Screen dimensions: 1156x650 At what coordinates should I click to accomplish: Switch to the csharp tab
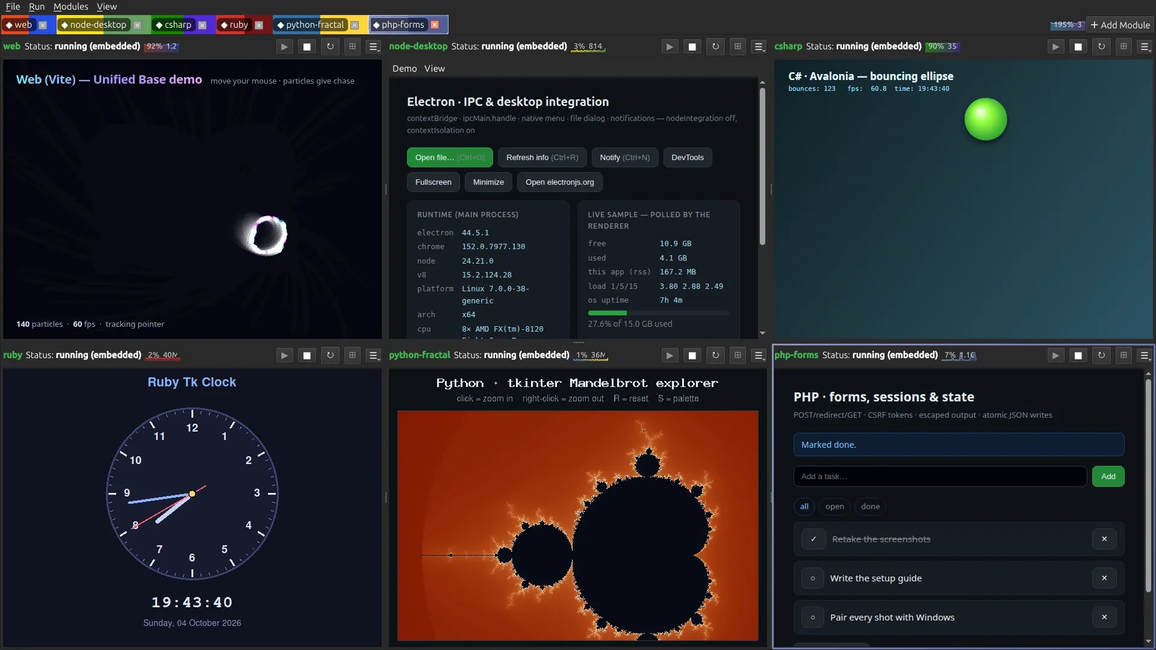point(173,25)
